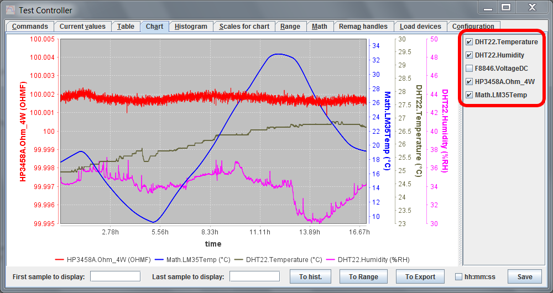Disable the Math.LM35Temp checkbox
This screenshot has height=293, width=553.
pos(469,95)
